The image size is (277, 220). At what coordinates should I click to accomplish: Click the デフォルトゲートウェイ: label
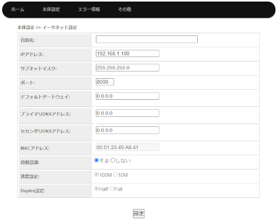45,97
